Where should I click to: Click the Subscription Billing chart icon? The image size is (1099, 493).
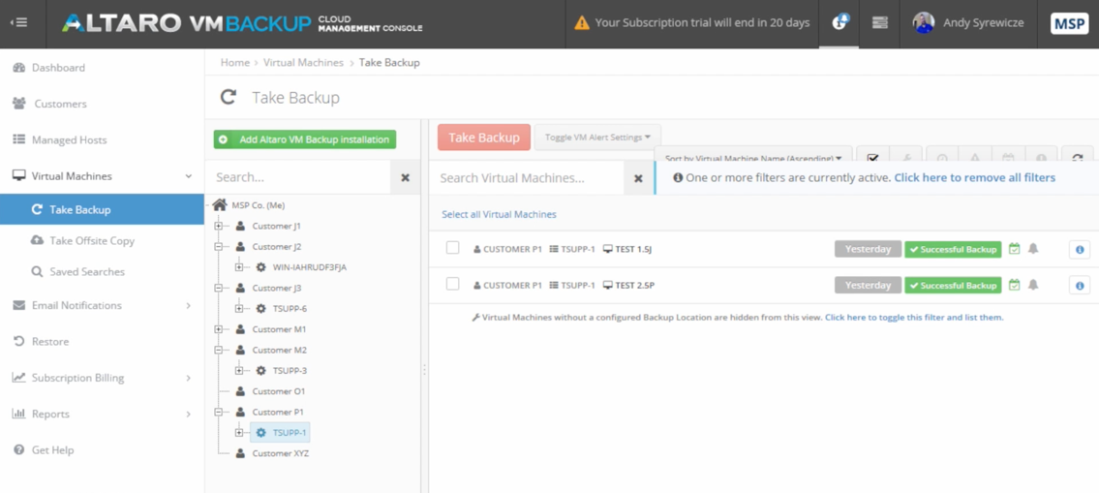point(19,378)
